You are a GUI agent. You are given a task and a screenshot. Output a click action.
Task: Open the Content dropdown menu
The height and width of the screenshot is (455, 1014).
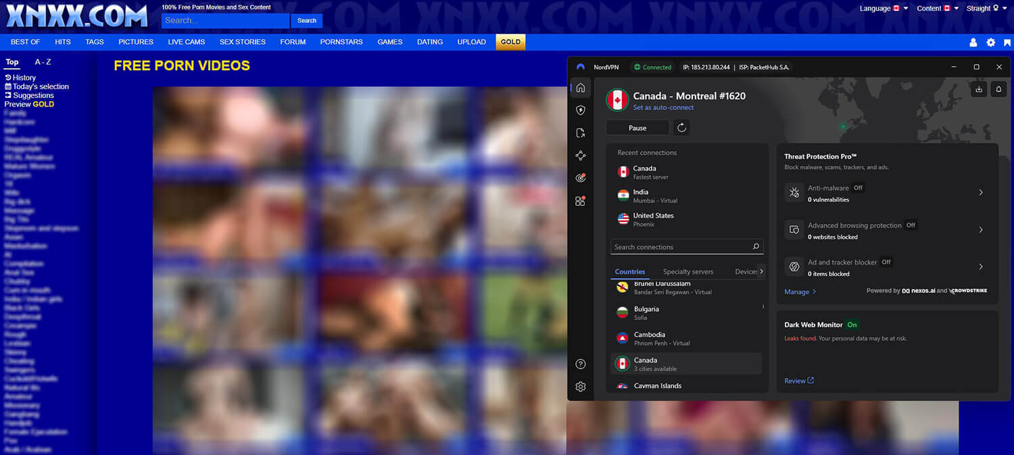(937, 8)
